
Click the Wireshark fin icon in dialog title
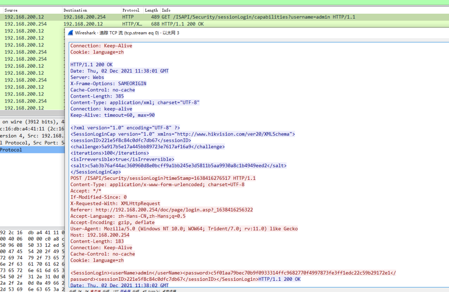(70, 33)
